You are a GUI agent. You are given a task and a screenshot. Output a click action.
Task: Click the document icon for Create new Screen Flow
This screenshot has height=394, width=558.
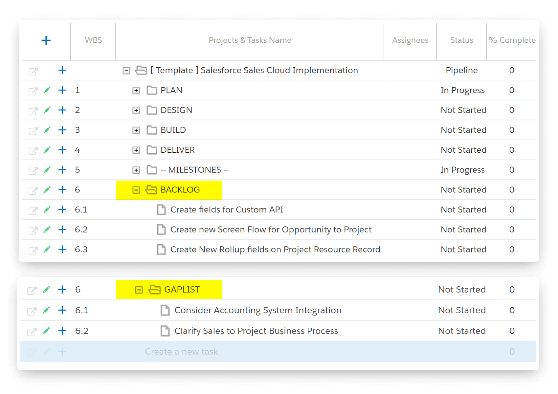(161, 230)
